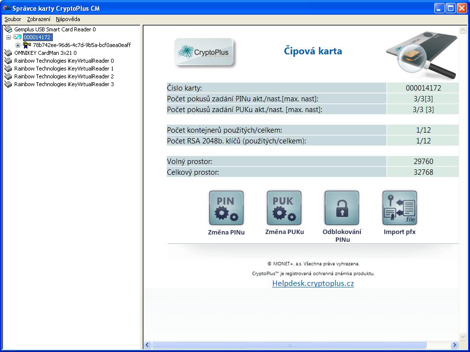Open the Helpdesk.cryptoplus.cz link
The width and height of the screenshot is (470, 352).
coord(313,283)
